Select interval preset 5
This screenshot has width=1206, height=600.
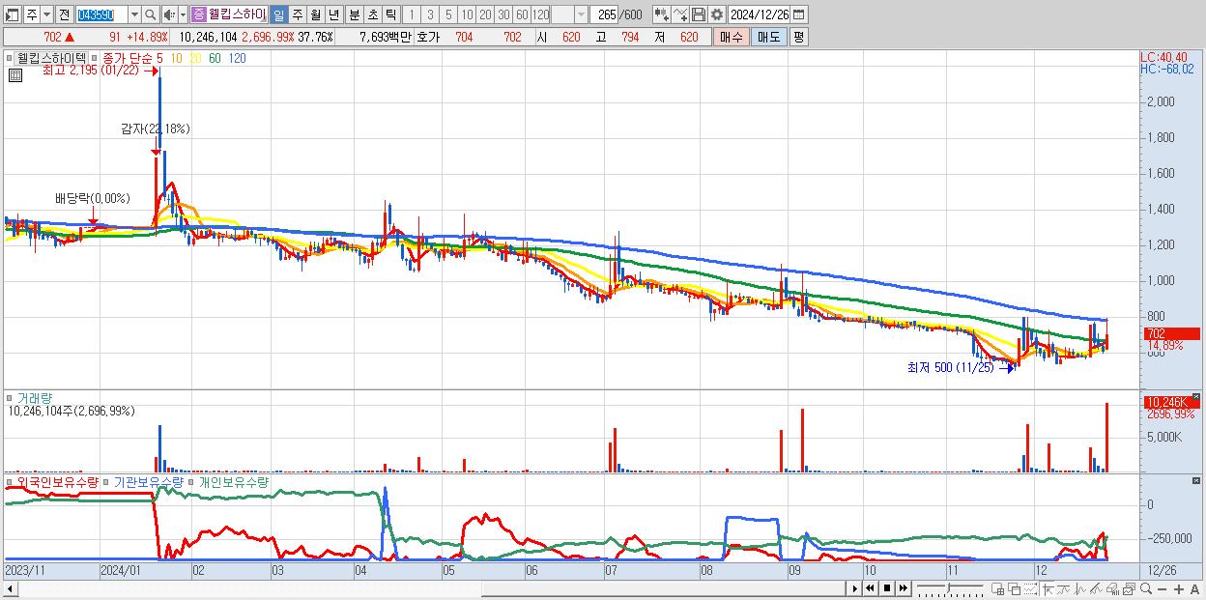tap(448, 14)
